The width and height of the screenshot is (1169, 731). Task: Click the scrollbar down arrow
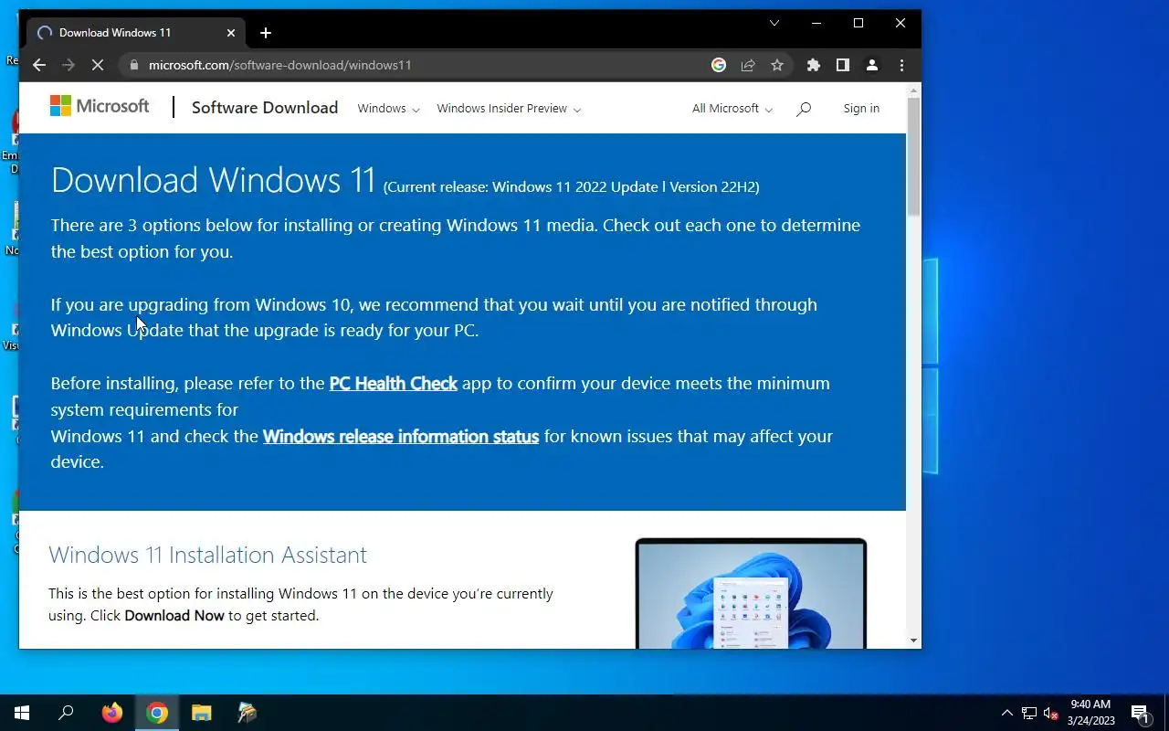(x=913, y=641)
